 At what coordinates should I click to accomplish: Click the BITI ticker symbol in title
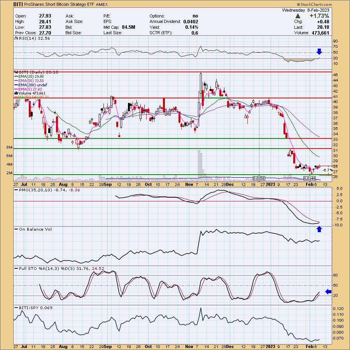pos(18,4)
